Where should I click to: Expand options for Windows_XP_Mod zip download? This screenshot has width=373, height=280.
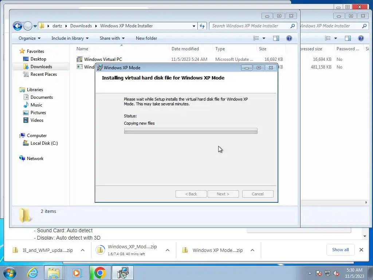168,250
